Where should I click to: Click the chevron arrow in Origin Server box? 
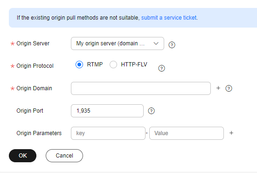click(x=156, y=43)
